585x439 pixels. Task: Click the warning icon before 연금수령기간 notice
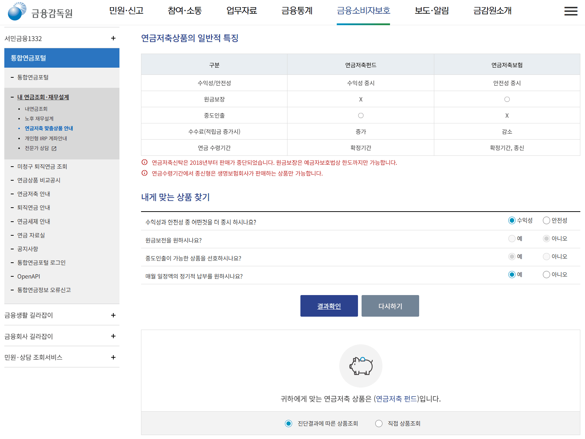(145, 173)
